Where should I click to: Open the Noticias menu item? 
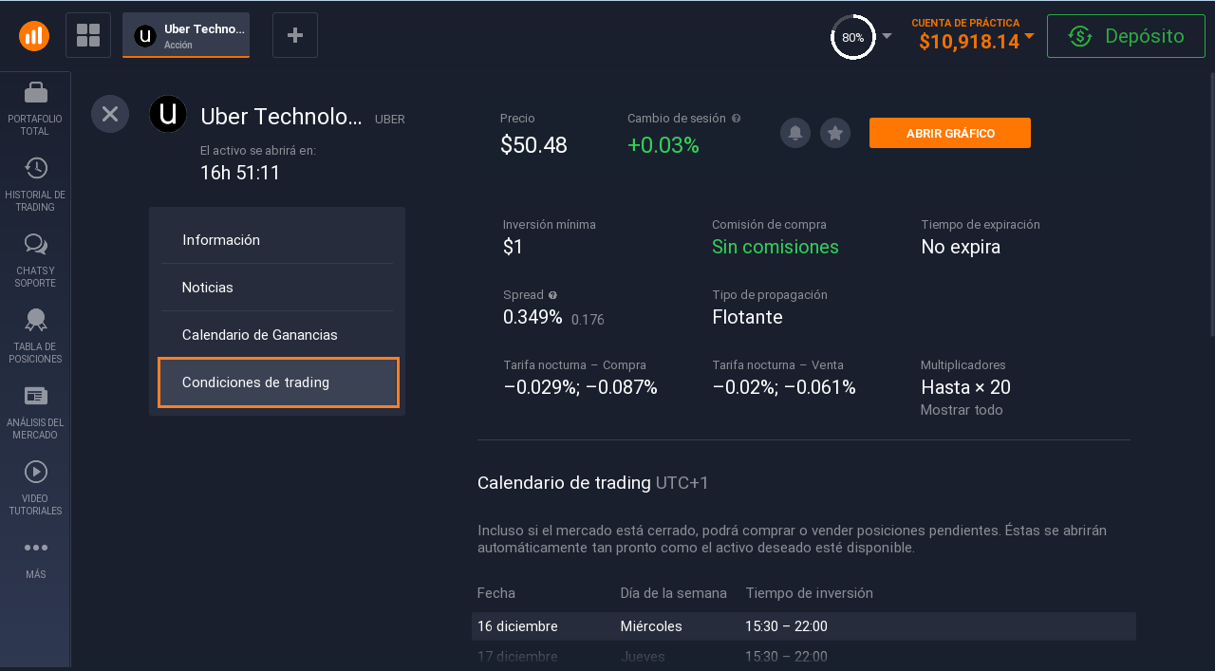click(277, 288)
